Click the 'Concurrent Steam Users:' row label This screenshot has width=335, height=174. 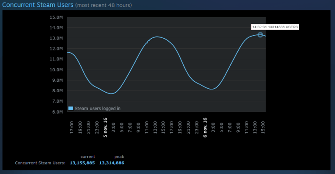40,163
